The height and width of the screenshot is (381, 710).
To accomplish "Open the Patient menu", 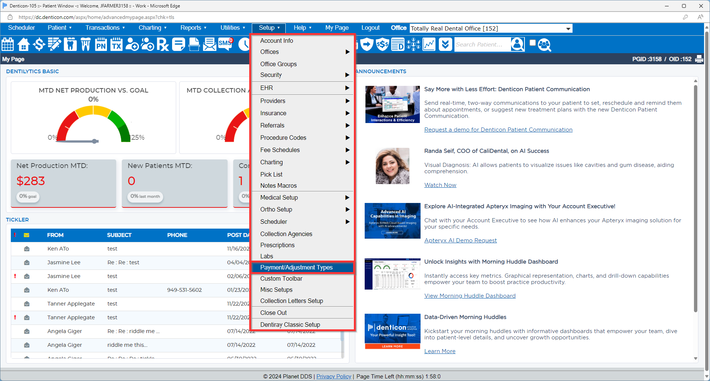I will pyautogui.click(x=60, y=28).
